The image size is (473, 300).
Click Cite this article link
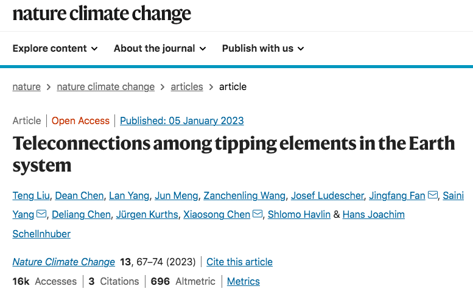239,262
